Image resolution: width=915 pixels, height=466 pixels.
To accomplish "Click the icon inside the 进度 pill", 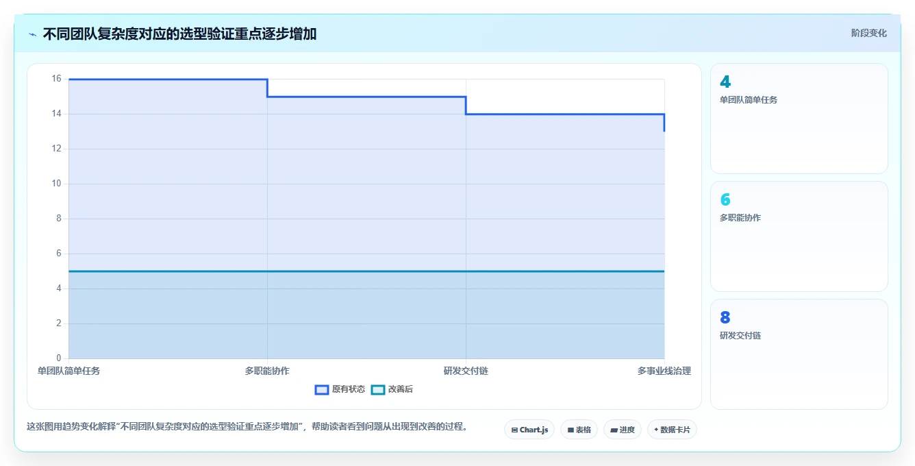I will coord(614,430).
